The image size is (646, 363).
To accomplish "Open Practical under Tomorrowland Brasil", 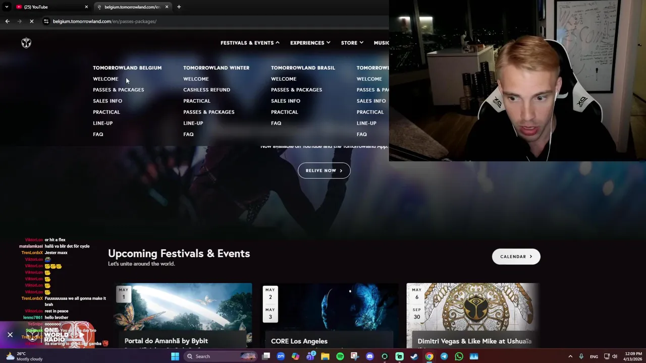I will coord(284,112).
